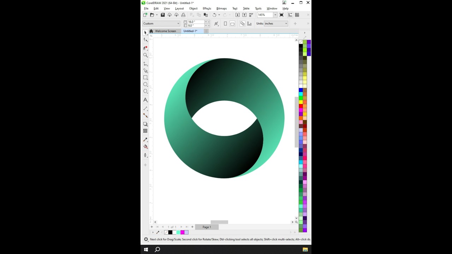Activate the Transparency tool checkerboard icon
This screenshot has width=452, height=254.
tap(145, 131)
